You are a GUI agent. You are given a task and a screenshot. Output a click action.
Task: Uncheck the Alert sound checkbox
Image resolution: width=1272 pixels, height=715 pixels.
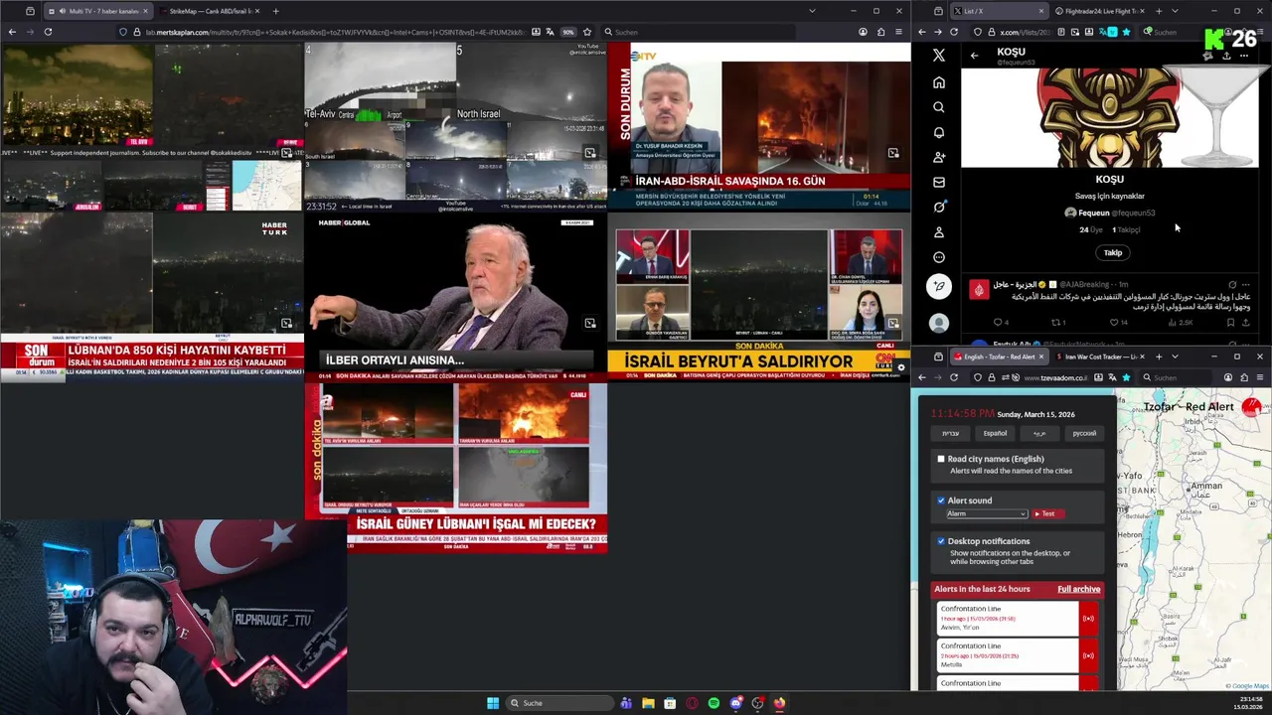[x=941, y=500]
